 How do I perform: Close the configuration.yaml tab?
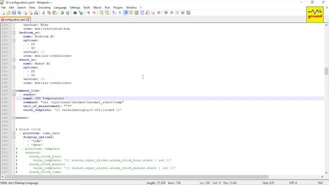click(x=28, y=20)
